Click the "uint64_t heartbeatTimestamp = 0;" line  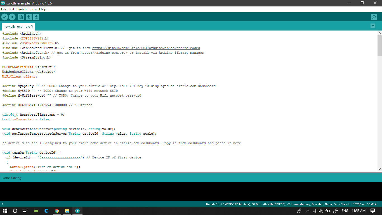(x=34, y=114)
